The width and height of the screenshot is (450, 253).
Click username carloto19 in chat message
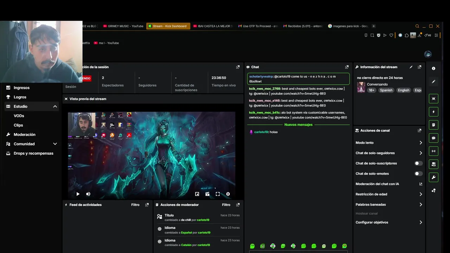[261, 132]
